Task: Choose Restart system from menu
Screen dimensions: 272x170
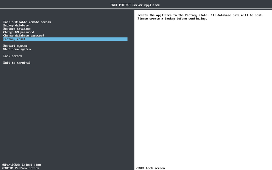Action: [x=15, y=46]
